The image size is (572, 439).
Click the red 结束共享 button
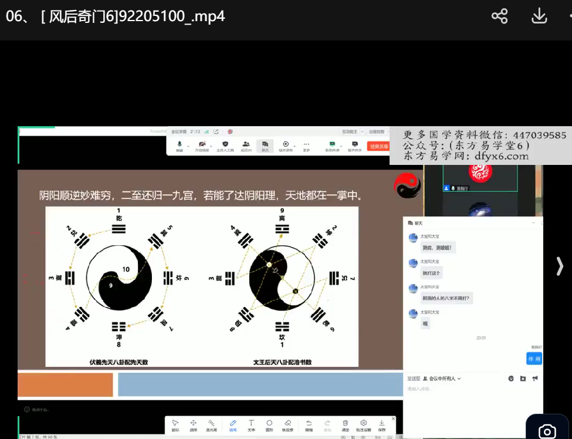tap(378, 146)
